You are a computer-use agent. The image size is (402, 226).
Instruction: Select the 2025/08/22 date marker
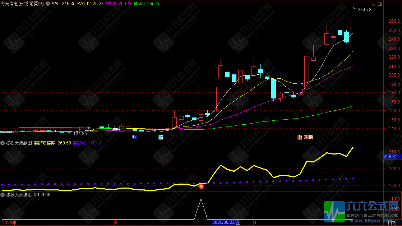pyautogui.click(x=226, y=222)
